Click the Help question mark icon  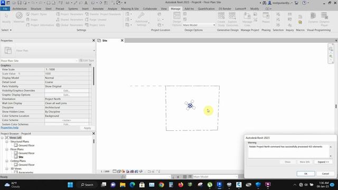tap(304, 3)
